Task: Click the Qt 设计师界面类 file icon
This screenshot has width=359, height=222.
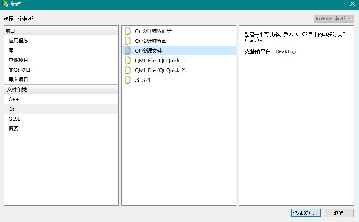Action: (x=128, y=31)
